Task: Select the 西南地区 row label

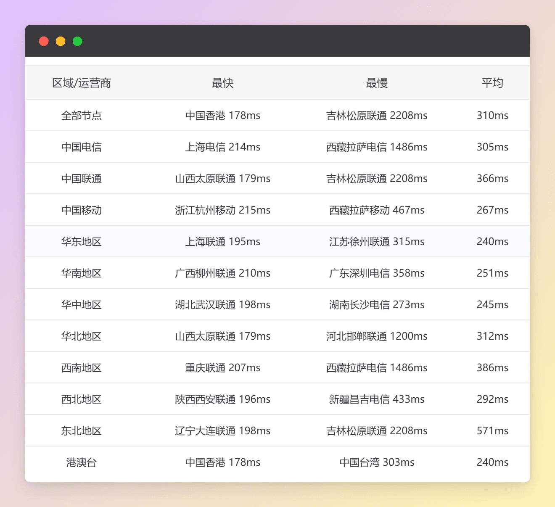Action: coord(82,367)
